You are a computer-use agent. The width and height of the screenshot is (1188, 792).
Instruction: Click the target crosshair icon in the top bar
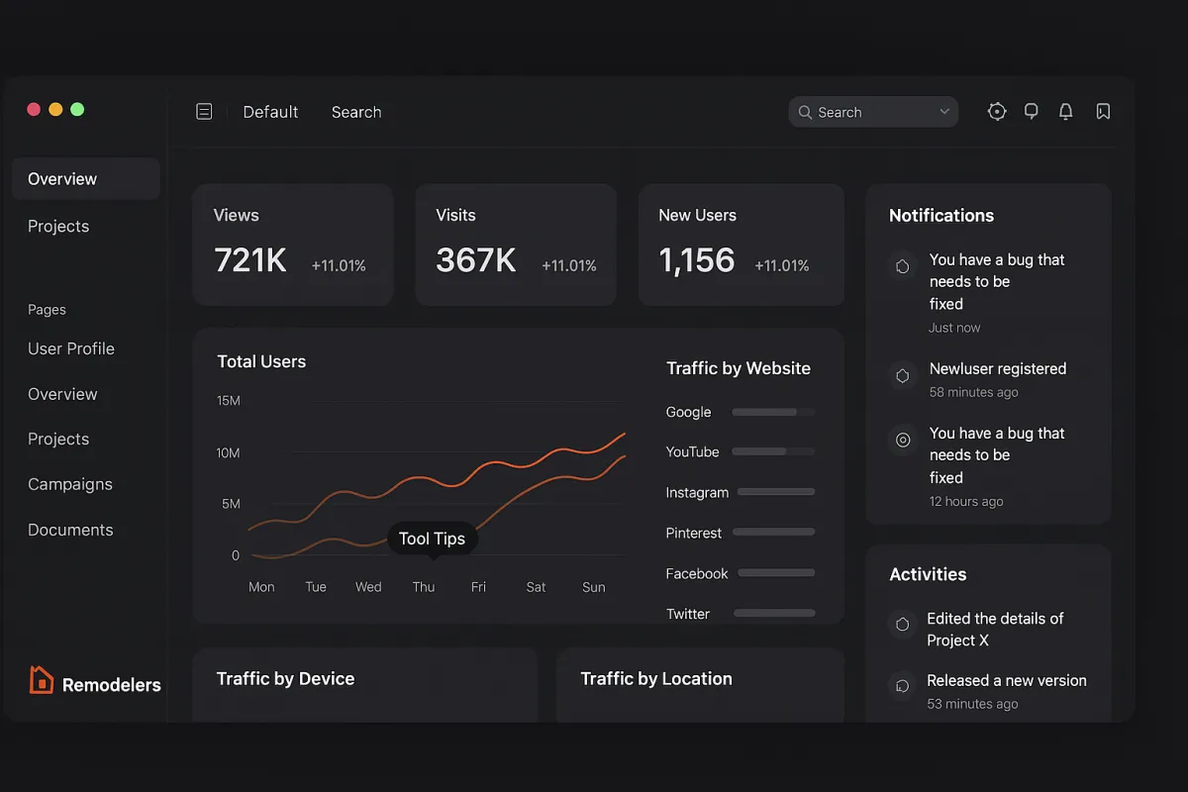997,112
